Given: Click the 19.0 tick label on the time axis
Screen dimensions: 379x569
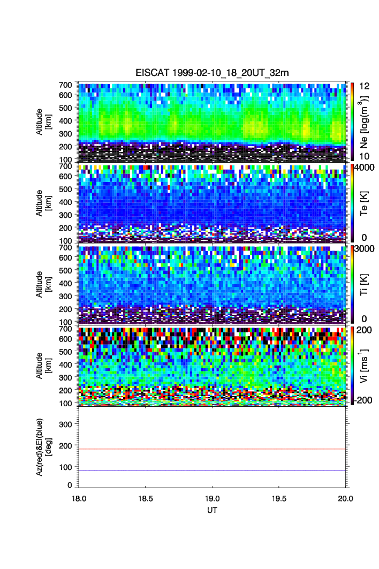Looking at the screenshot, I should tap(213, 498).
